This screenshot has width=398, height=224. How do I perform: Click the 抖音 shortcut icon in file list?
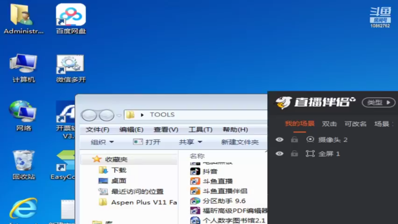(195, 171)
